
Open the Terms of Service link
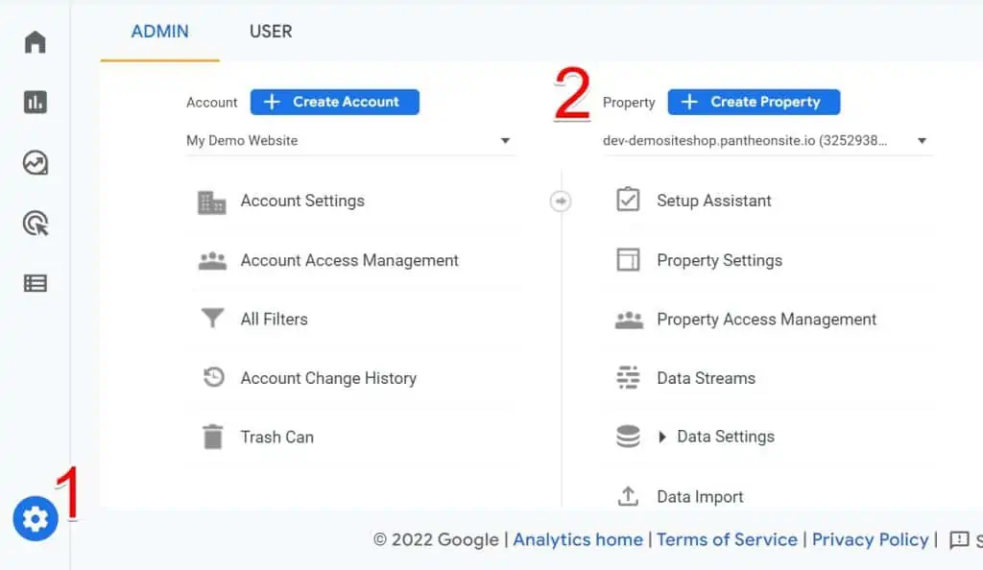point(727,539)
